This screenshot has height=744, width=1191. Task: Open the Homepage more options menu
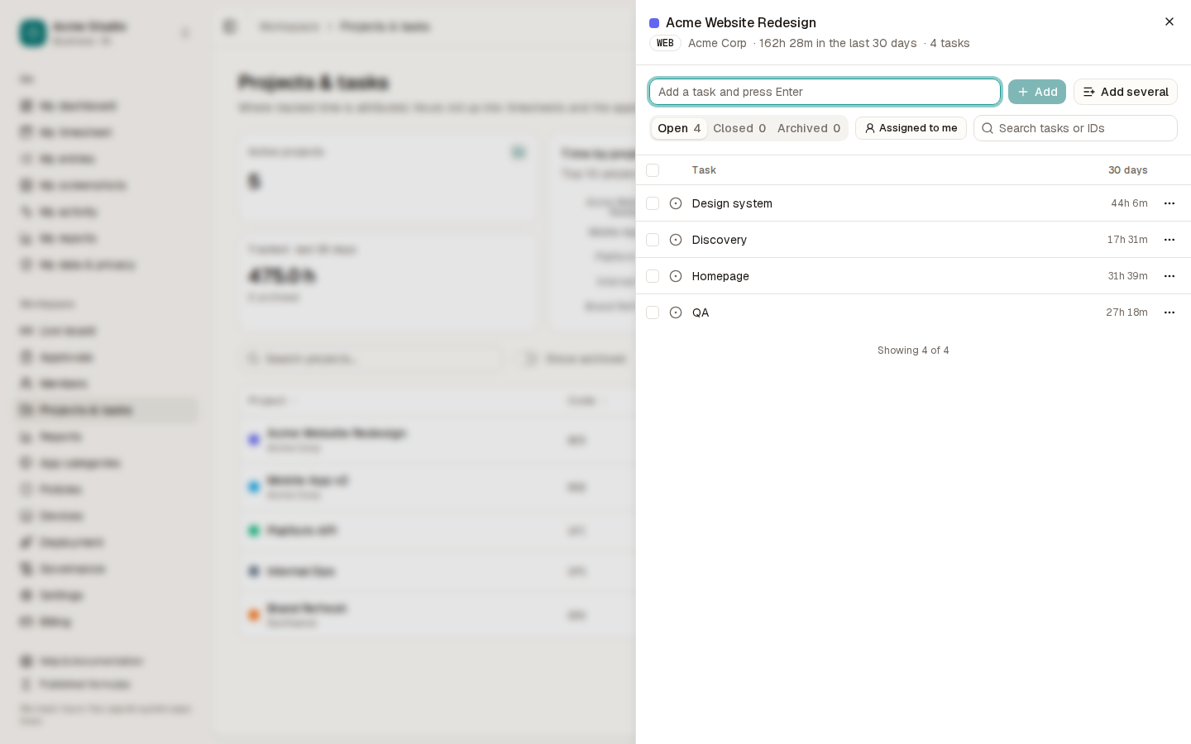(x=1169, y=276)
